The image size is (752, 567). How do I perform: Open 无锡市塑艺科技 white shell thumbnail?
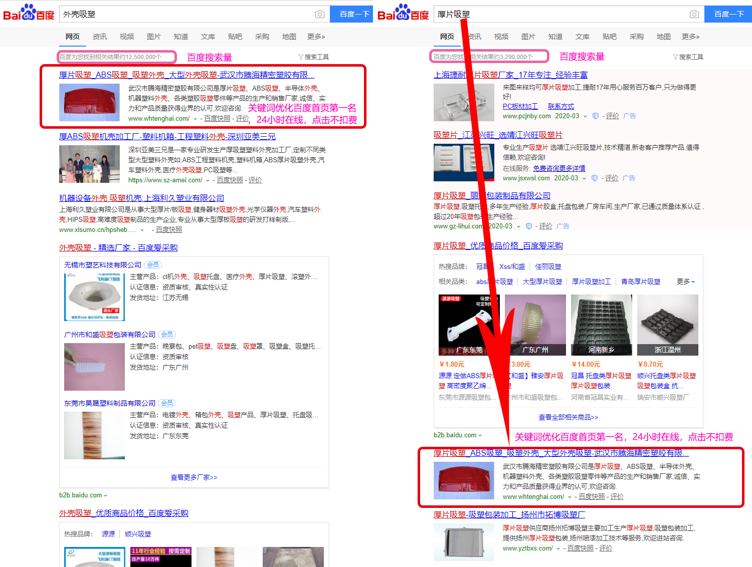pyautogui.click(x=94, y=297)
